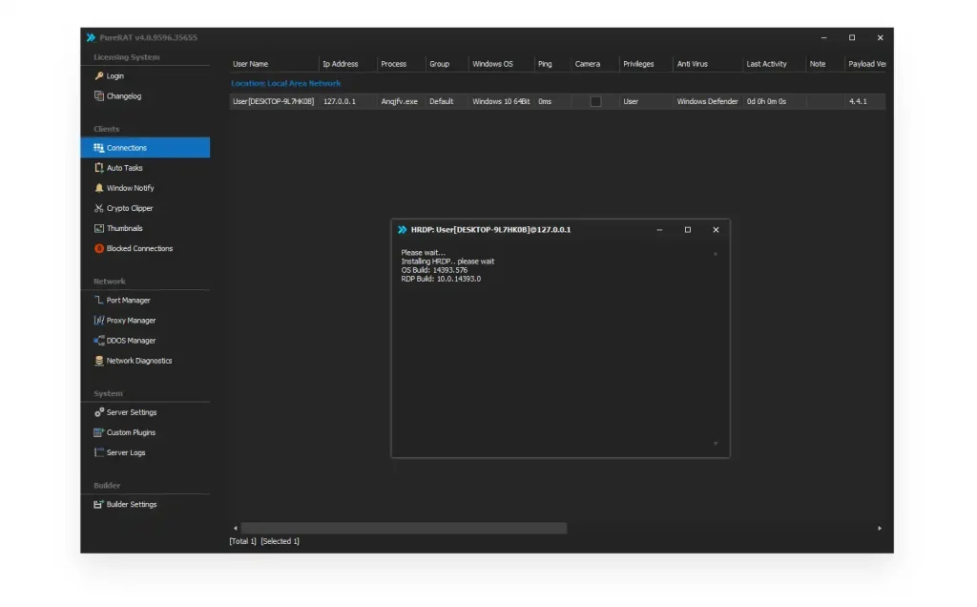The image size is (977, 607).
Task: Open Custom Plugins in System section
Action: (131, 432)
